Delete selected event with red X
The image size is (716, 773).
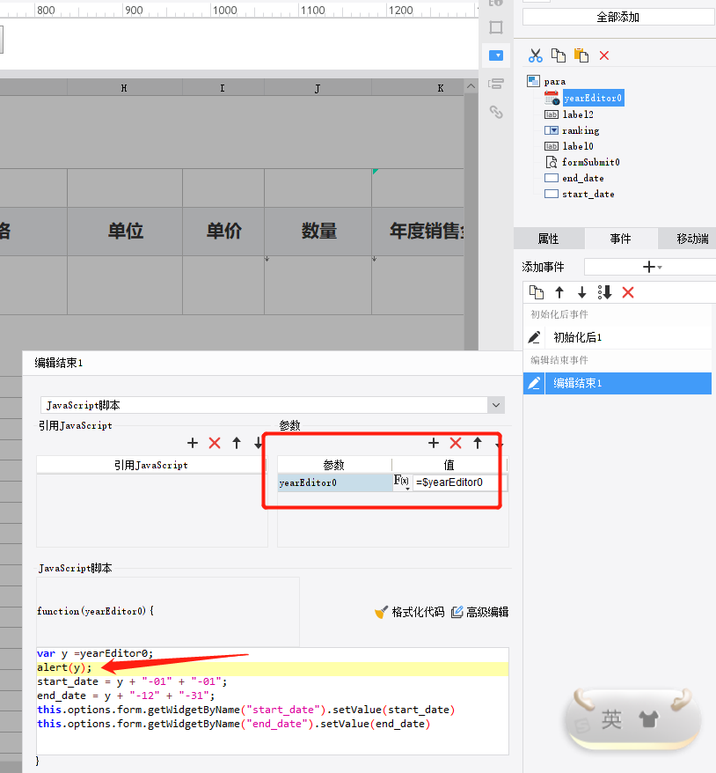click(628, 292)
